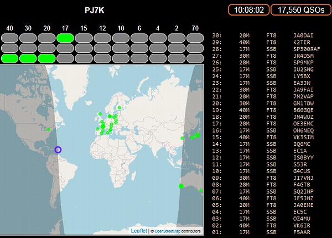Select log entry OZ4MU
The image size is (332, 238).
[261, 219]
